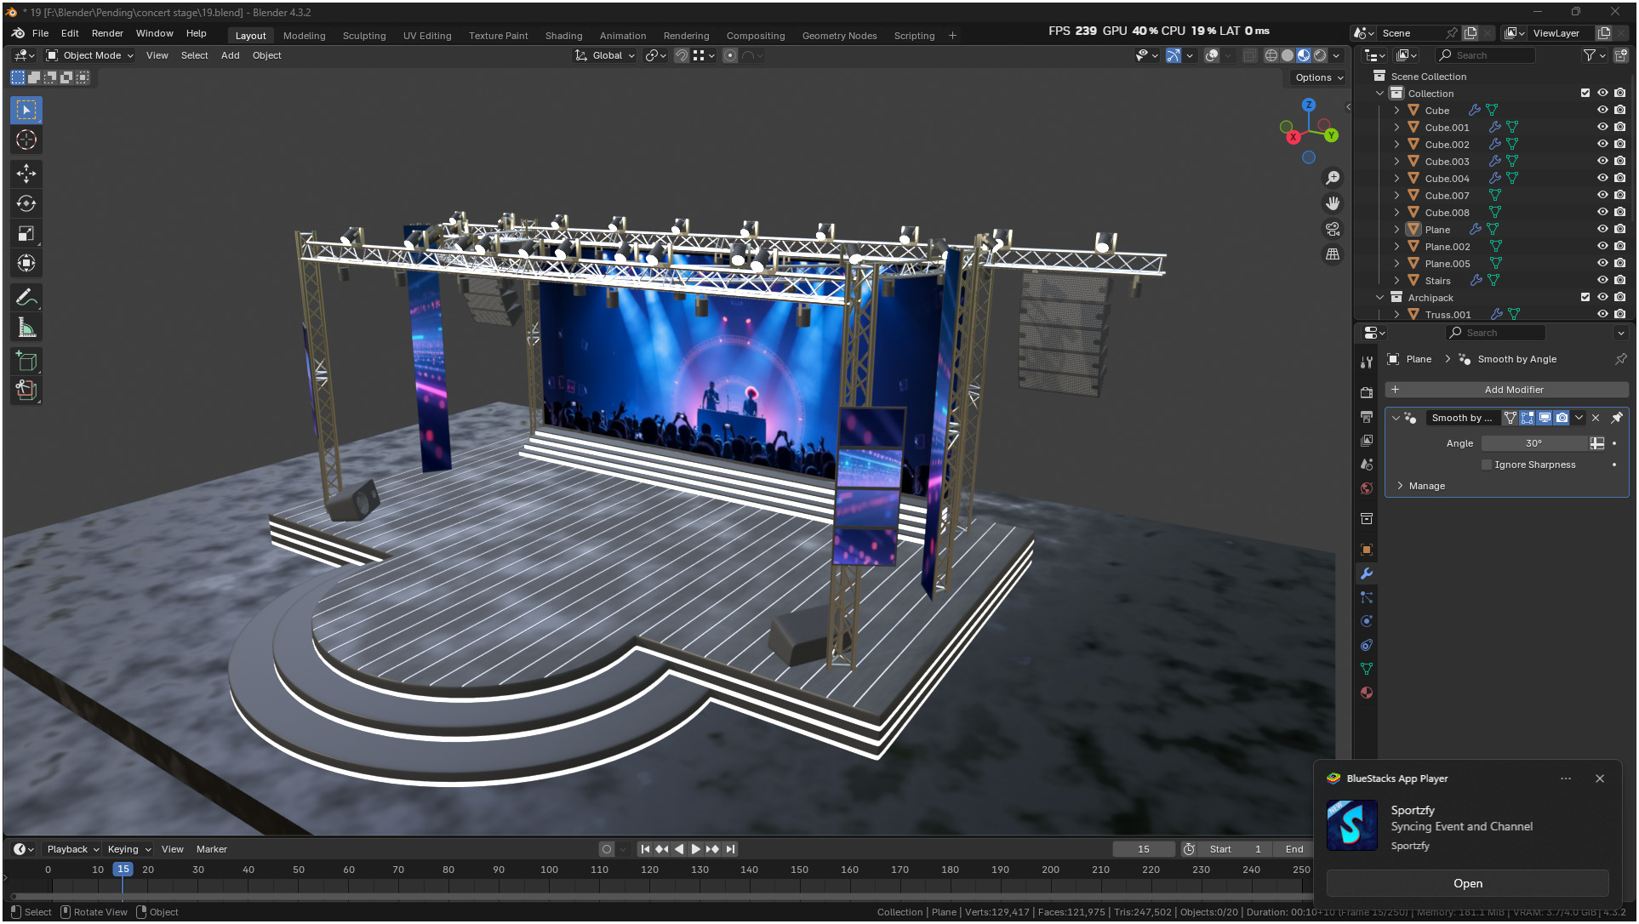
Task: Expand the Stairs object in outliner
Action: pyautogui.click(x=1396, y=280)
